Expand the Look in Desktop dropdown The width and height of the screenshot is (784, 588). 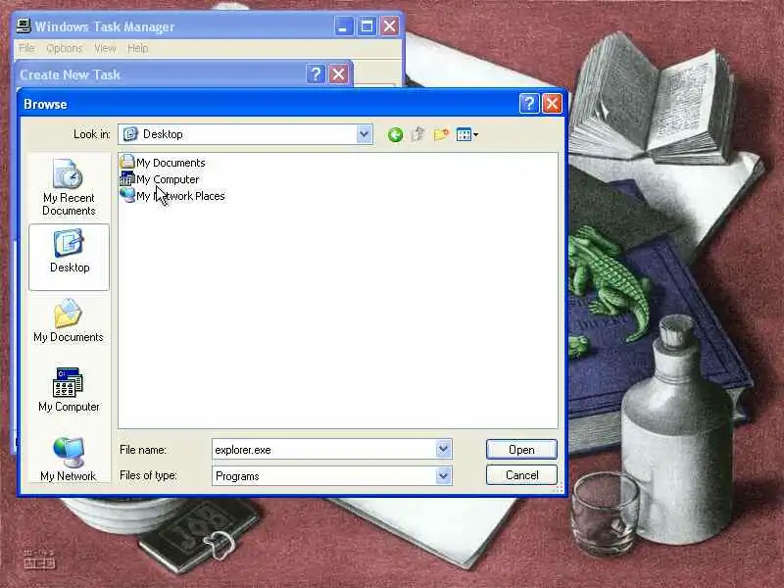pos(364,134)
